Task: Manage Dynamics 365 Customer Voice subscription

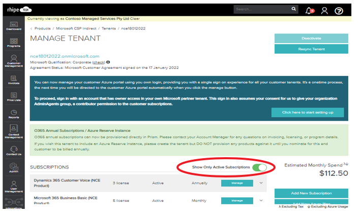Action: [237, 183]
